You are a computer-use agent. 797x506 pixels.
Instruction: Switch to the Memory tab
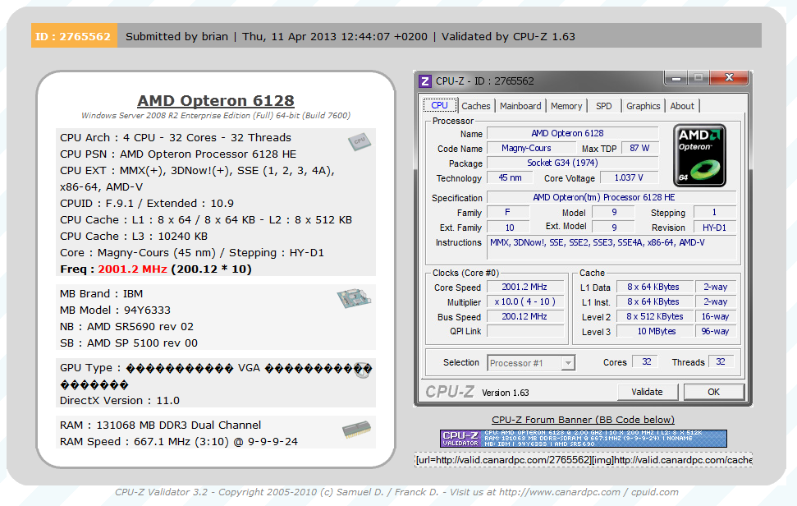(x=566, y=106)
